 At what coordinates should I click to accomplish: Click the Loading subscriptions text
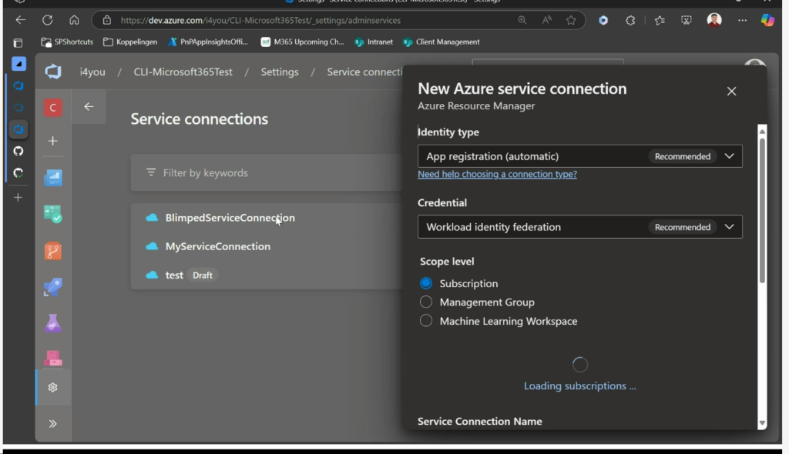pyautogui.click(x=579, y=386)
